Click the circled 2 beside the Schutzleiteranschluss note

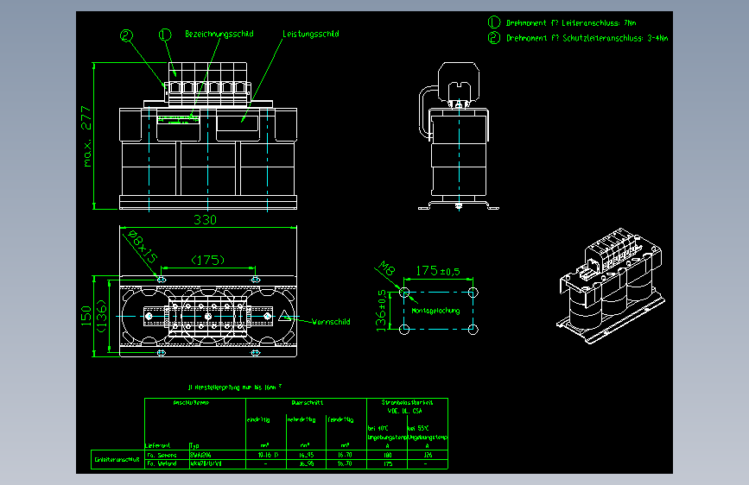click(494, 38)
